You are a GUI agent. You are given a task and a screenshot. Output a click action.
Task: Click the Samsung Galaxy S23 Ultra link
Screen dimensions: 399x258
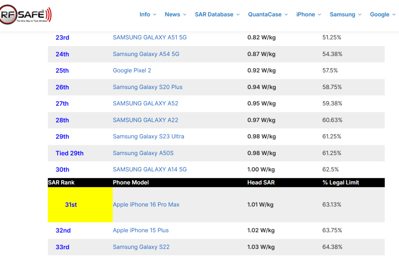coord(148,137)
